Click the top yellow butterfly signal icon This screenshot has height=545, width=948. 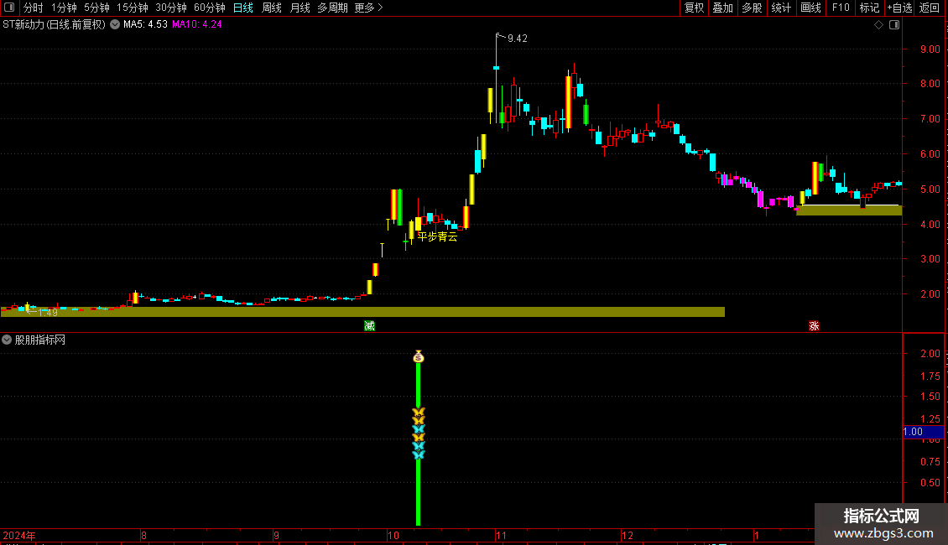(x=419, y=412)
